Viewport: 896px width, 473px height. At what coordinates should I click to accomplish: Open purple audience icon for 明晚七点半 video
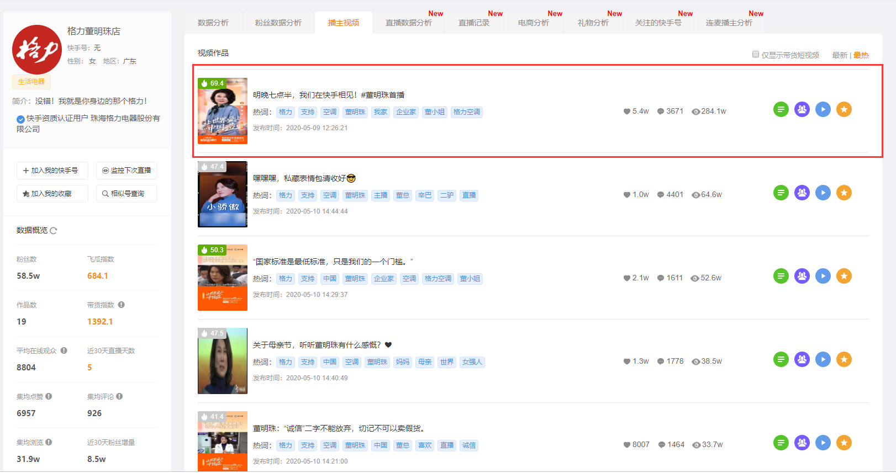802,109
